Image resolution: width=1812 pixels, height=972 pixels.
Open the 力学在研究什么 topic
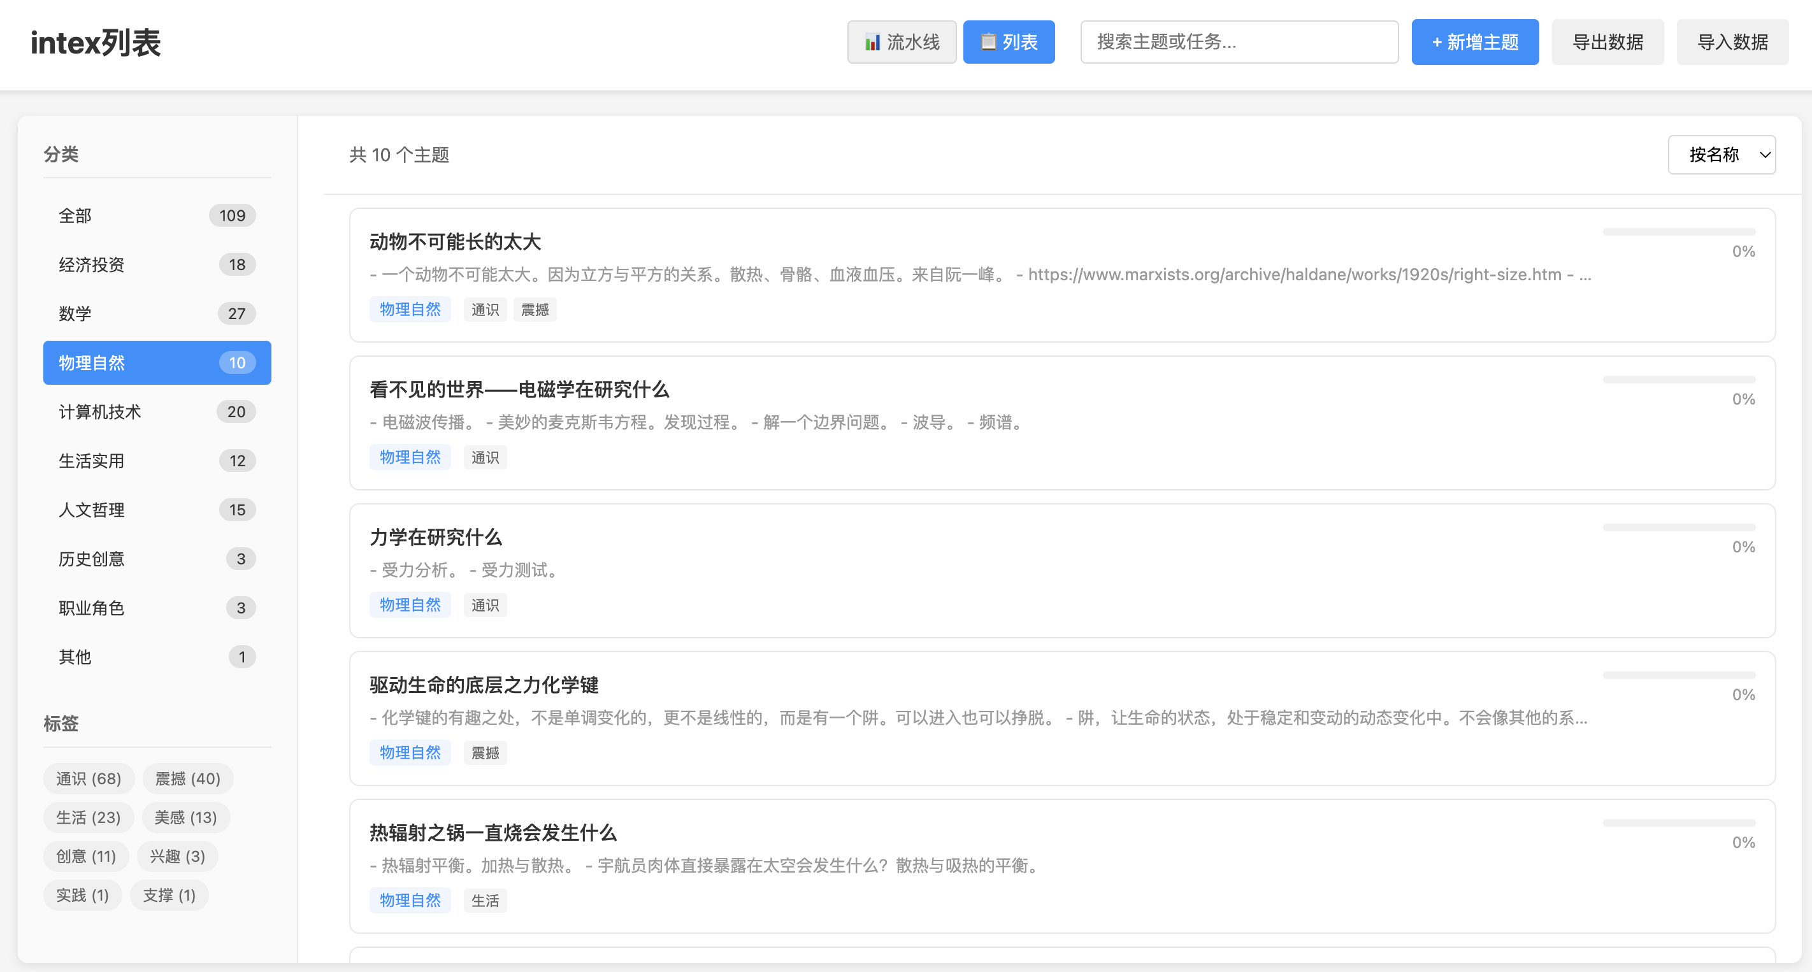435,538
